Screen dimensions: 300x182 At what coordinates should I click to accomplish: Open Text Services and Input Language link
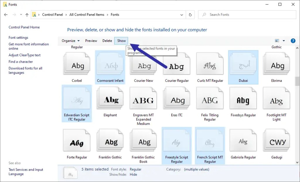tap(26, 172)
